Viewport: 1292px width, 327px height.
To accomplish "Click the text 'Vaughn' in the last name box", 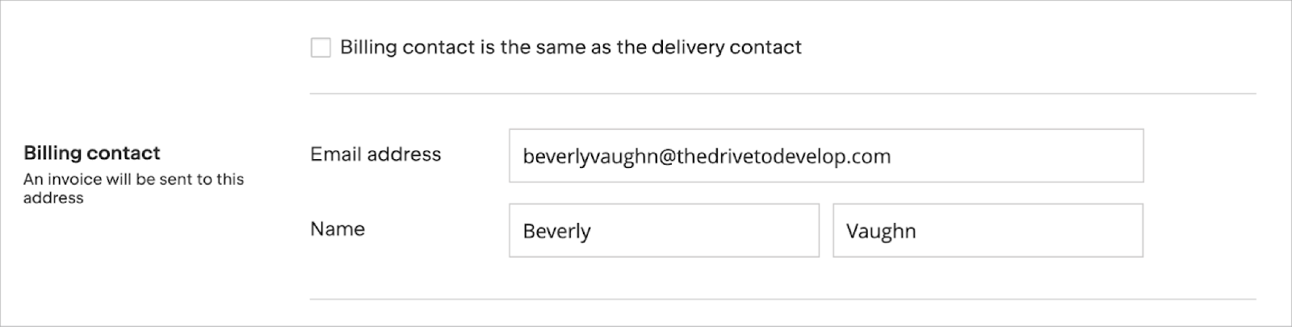I will pyautogui.click(x=880, y=232).
